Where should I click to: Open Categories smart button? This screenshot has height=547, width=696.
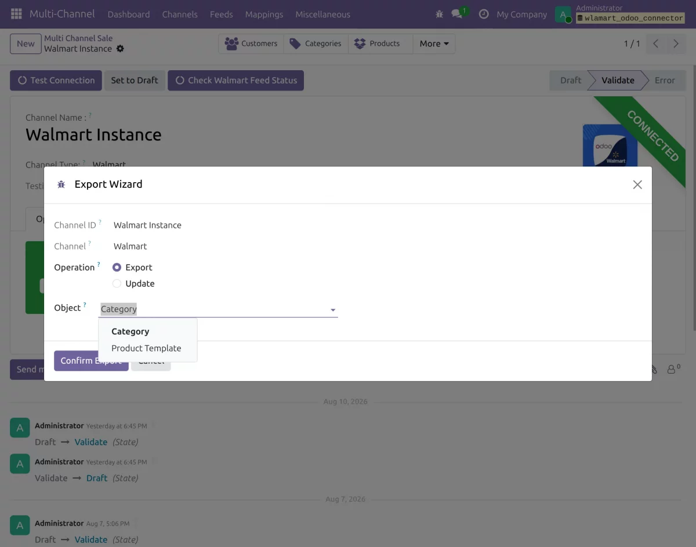[316, 44]
